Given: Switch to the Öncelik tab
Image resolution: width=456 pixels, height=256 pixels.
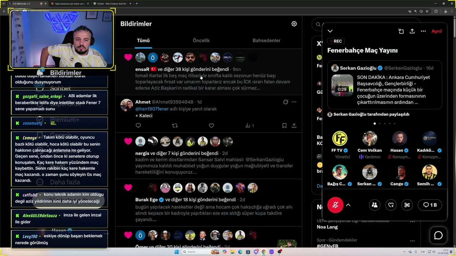Looking at the screenshot, I should pos(201,41).
